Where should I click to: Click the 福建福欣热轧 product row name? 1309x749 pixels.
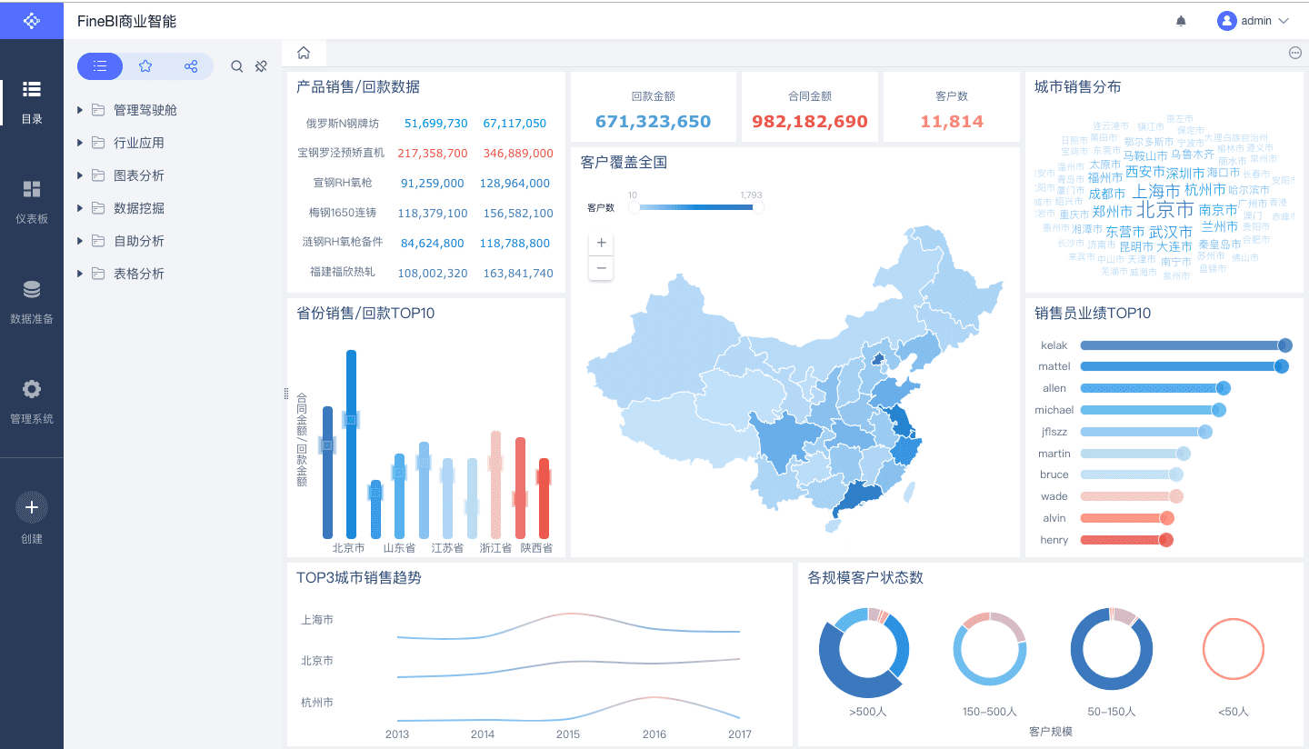point(343,272)
